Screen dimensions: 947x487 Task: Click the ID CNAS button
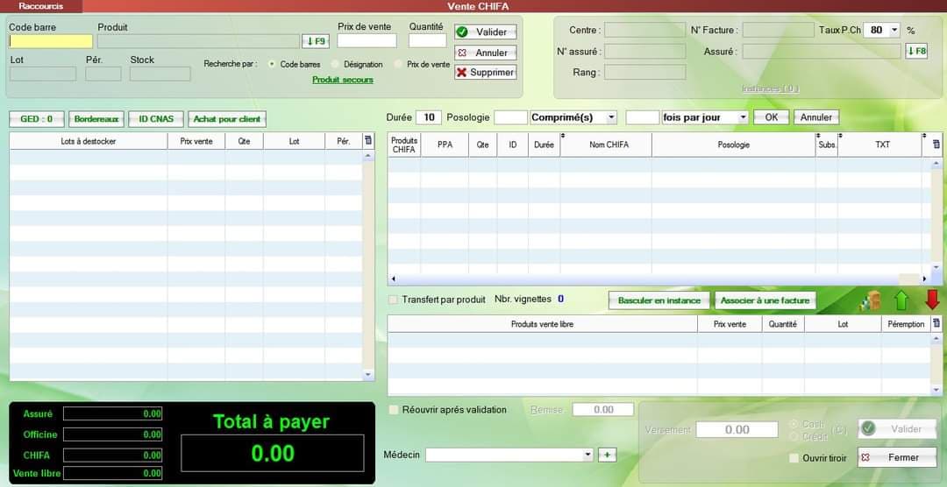click(156, 119)
